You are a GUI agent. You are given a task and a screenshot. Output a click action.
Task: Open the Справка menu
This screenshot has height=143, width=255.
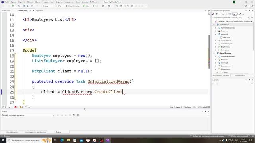pyautogui.click(x=85, y=2)
